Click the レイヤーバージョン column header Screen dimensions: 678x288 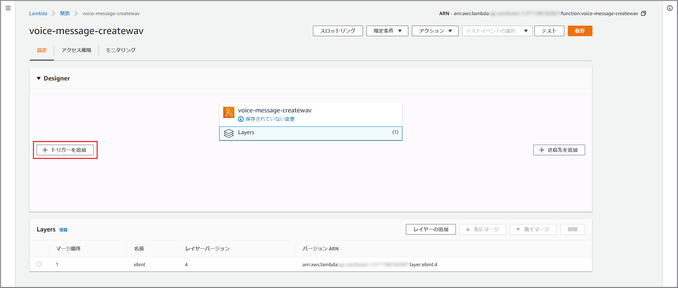click(207, 249)
